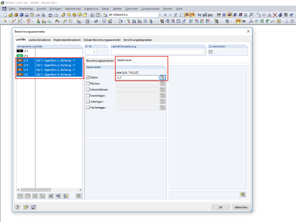Switch to the Ergebniskombinationen tab
Screen dimensions: 296x222
click(x=67, y=40)
